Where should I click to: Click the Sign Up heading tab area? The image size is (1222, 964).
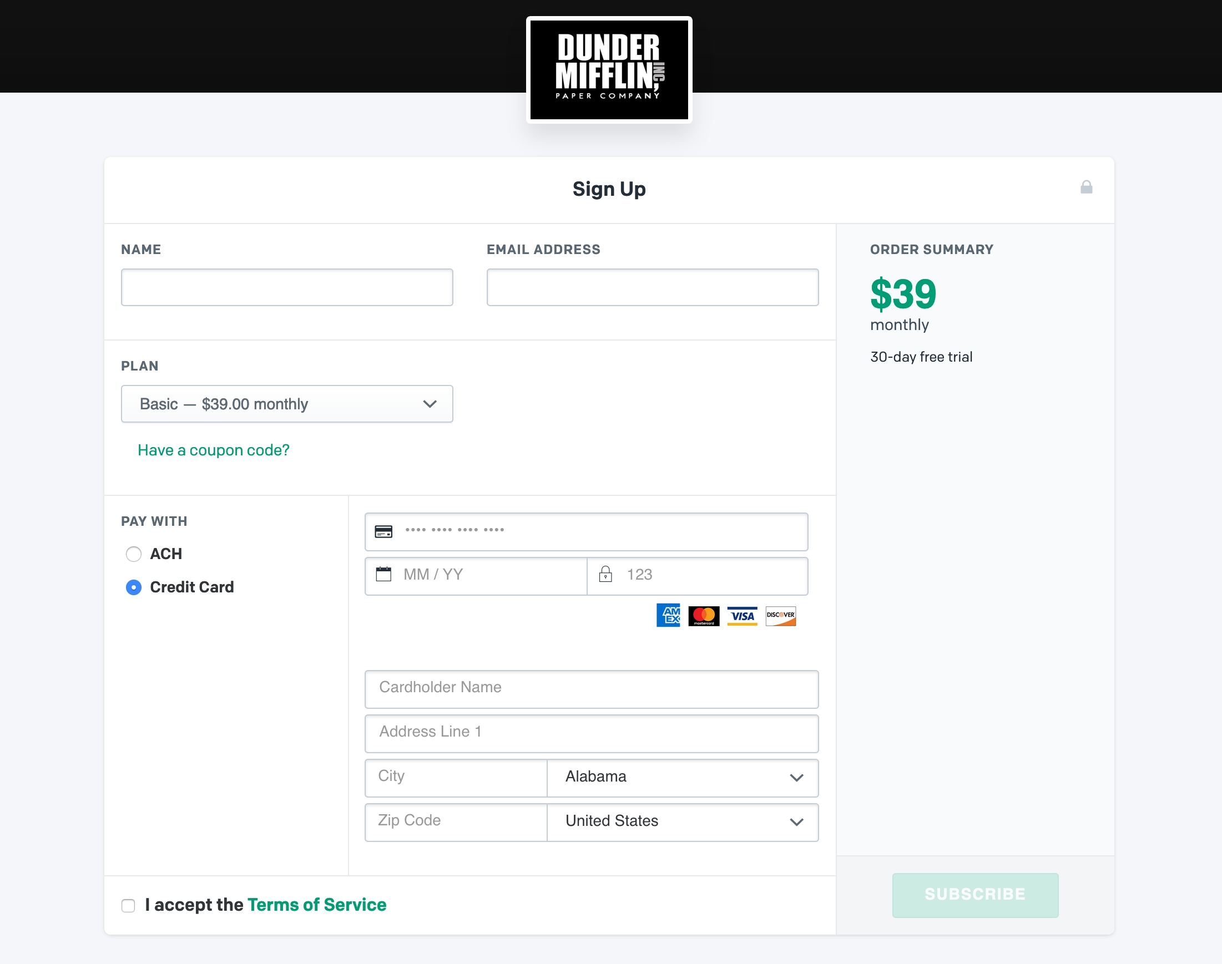(609, 189)
